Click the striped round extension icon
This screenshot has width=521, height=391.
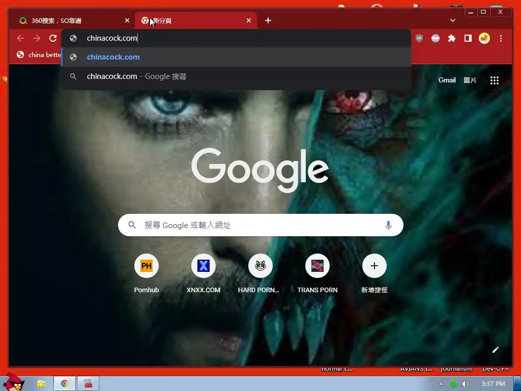click(x=436, y=38)
